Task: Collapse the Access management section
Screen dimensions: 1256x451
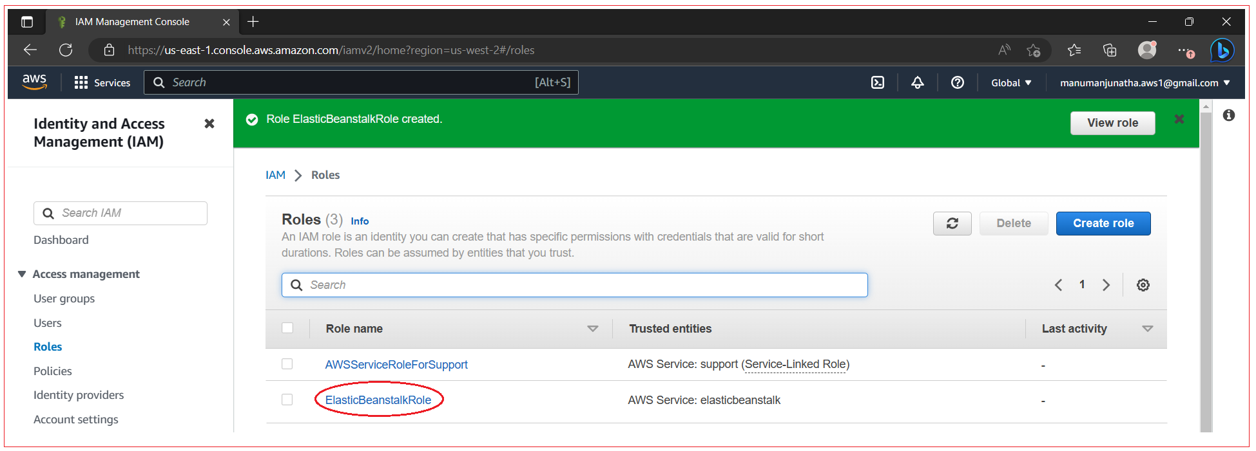Action: coord(21,274)
